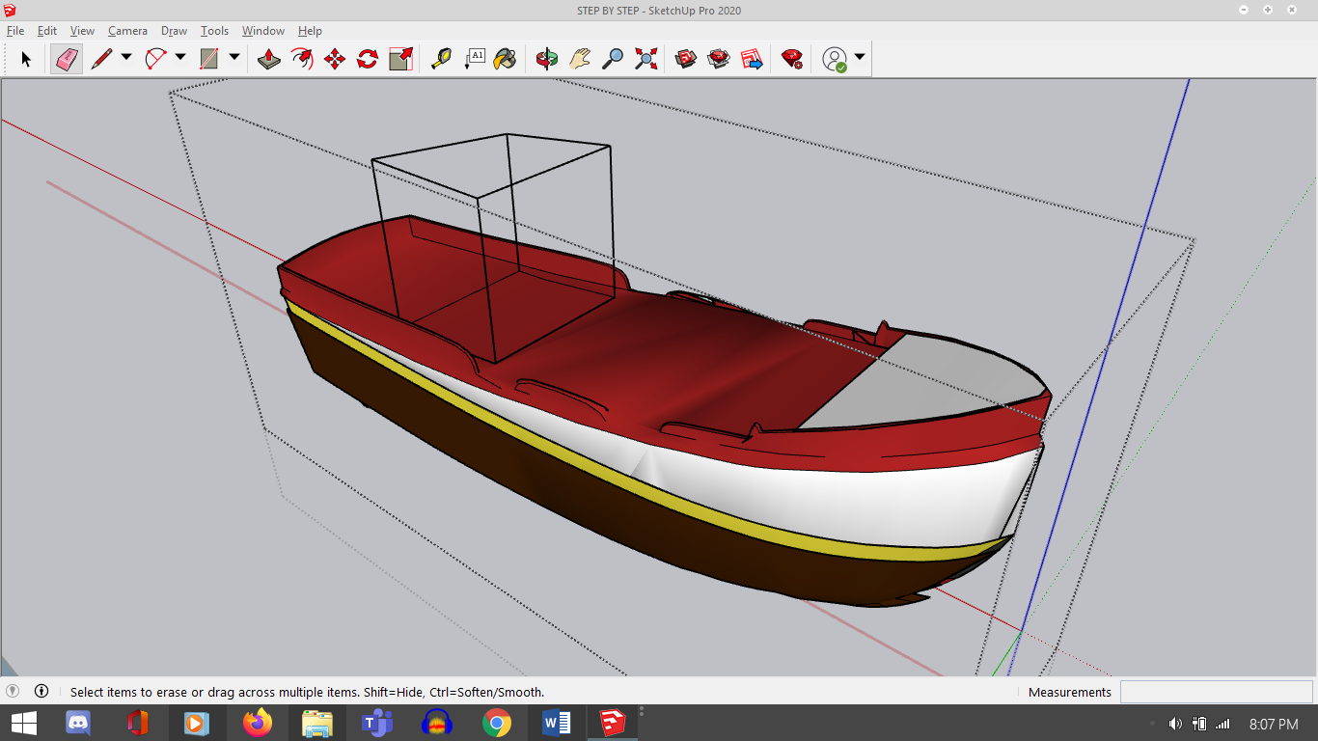Open the View menu
This screenshot has height=741, width=1318.
(83, 31)
